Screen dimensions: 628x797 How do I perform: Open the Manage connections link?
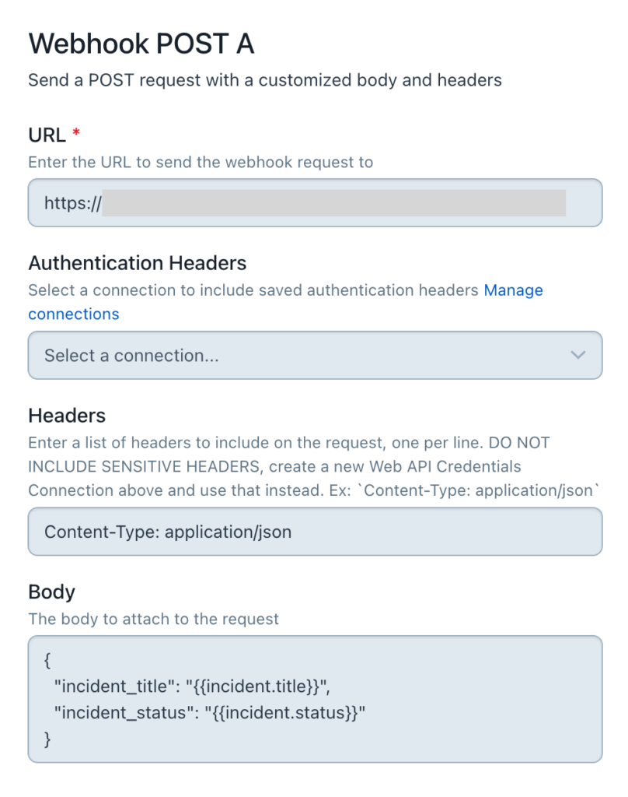513,290
